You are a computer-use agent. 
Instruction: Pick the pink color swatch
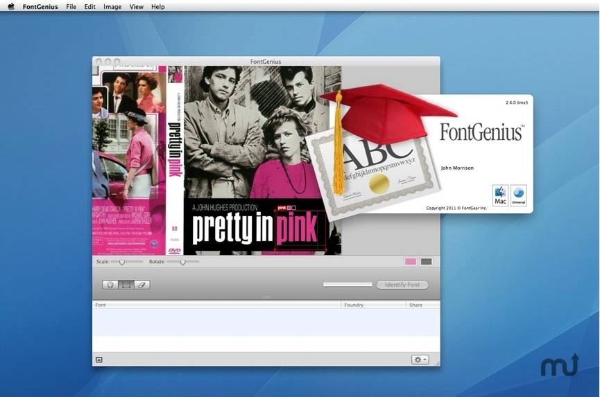coord(411,262)
